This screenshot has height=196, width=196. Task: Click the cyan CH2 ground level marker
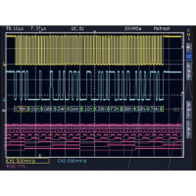(x=4, y=100)
